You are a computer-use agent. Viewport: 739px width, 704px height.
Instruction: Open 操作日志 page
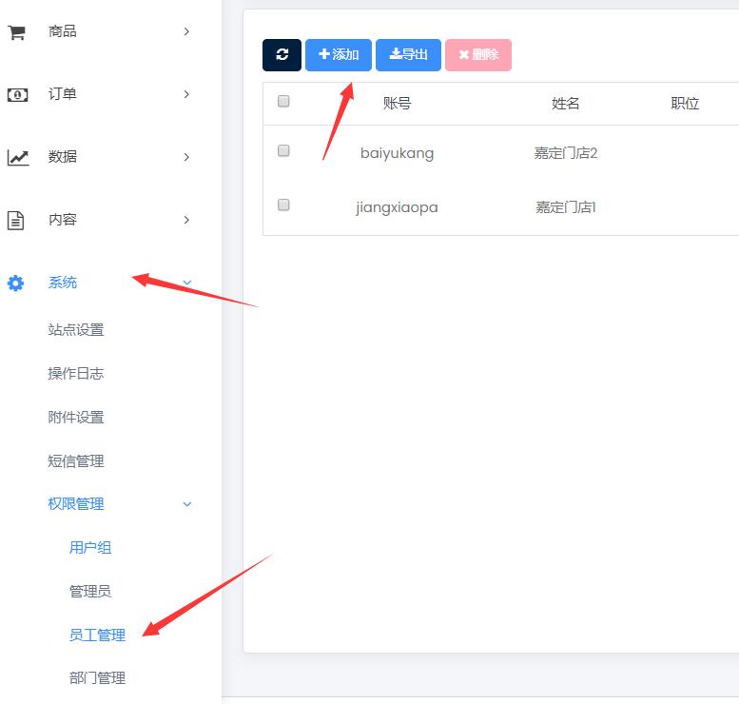pyautogui.click(x=76, y=374)
